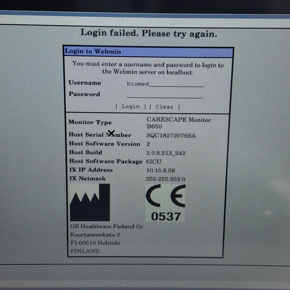Select the IX Netmask value 255.255.252.0
Screen dimensions: 290x290
click(x=165, y=179)
